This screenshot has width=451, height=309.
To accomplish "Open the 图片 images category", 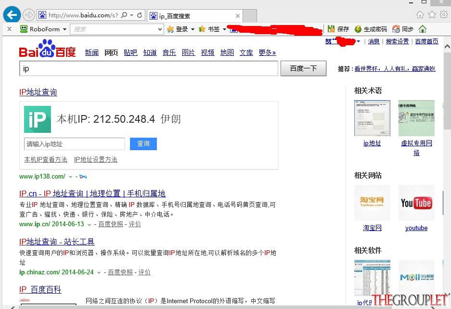I will pos(188,52).
